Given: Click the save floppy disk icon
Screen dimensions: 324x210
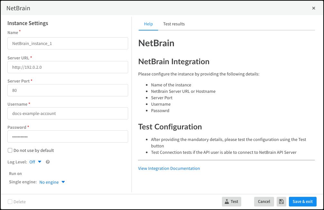Looking at the screenshot, I should (x=281, y=202).
